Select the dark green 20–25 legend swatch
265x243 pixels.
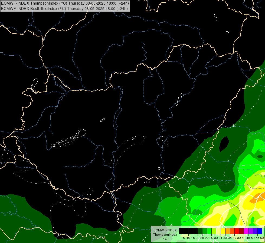click(200, 231)
